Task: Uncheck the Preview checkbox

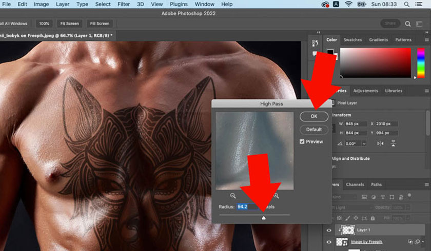Action: pyautogui.click(x=302, y=141)
